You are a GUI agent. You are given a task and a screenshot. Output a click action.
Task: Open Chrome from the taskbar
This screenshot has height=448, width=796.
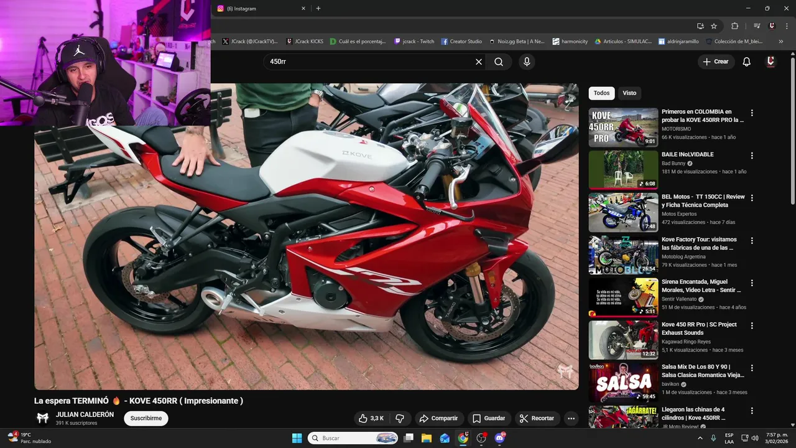463,438
